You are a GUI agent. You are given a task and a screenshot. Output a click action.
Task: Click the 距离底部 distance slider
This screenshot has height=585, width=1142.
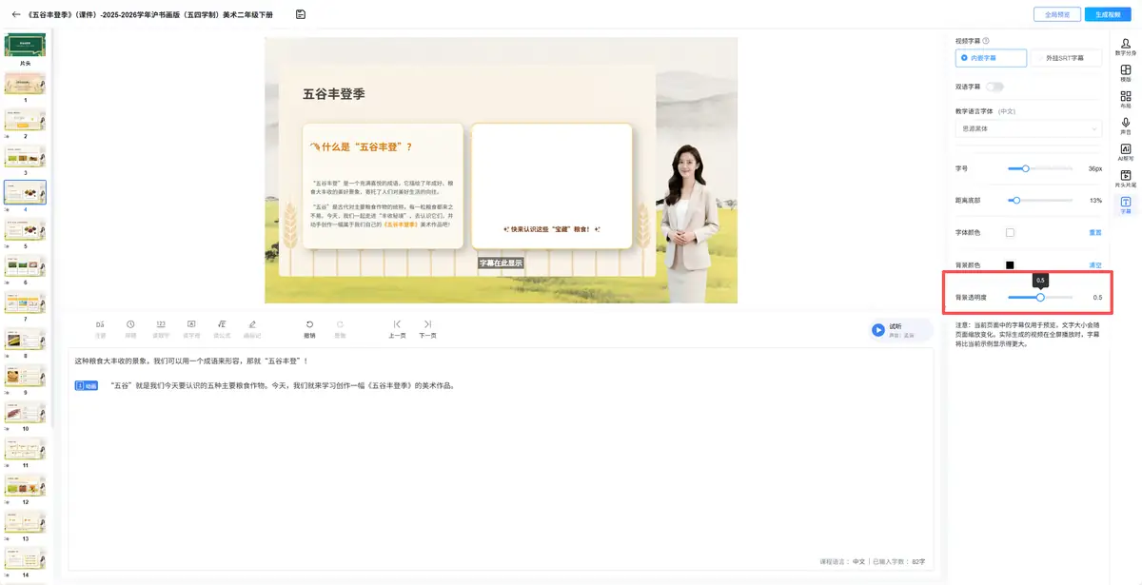(1040, 201)
